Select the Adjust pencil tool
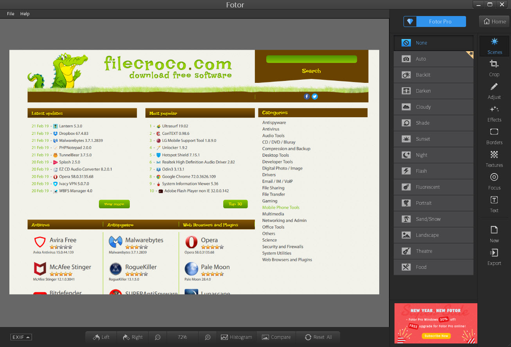 [494, 90]
